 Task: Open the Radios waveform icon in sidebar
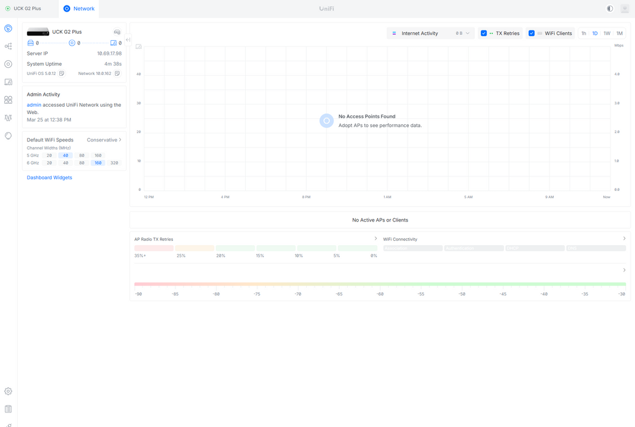[8, 118]
